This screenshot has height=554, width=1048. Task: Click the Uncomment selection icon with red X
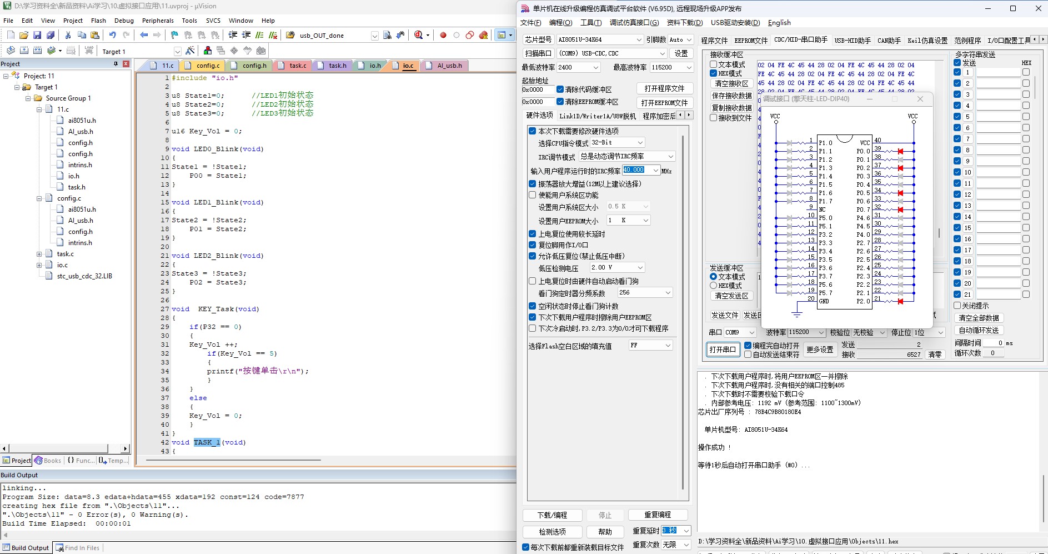pos(273,35)
